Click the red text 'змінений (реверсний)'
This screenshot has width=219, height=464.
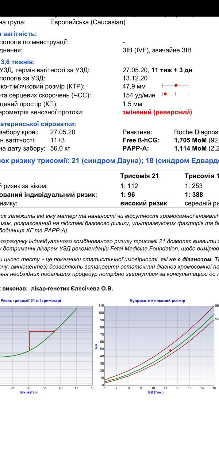pyautogui.click(x=157, y=112)
